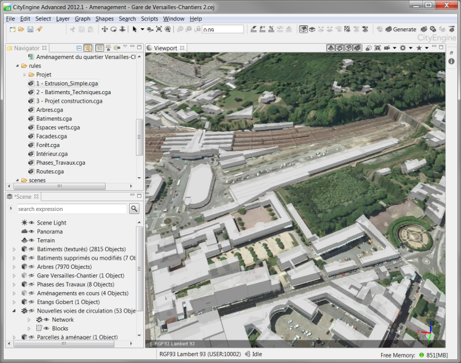Select the Rotate tool in toolbar
Viewport: 461px width, 363px height.
point(114,29)
